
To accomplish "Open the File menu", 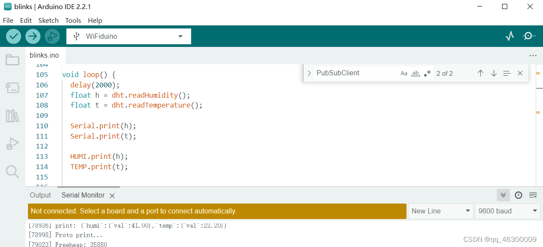I will (8, 20).
